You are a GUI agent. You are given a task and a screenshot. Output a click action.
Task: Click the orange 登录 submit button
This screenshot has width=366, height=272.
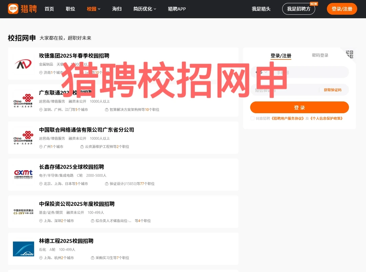coord(300,108)
